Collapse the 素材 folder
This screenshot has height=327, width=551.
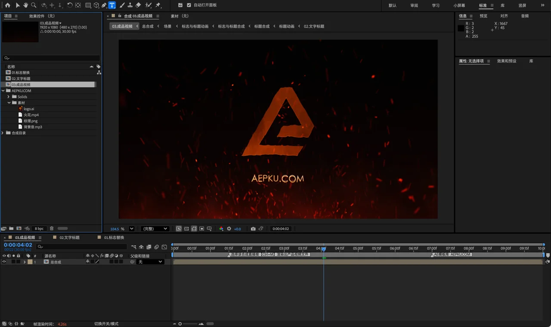9,103
